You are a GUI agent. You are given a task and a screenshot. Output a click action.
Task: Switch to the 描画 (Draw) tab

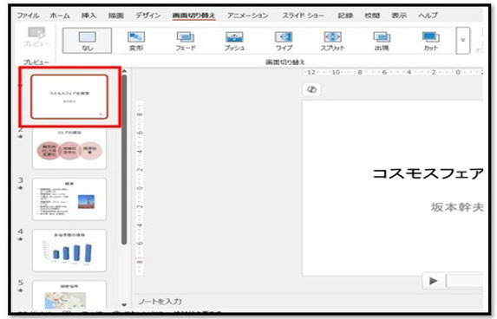pos(116,16)
